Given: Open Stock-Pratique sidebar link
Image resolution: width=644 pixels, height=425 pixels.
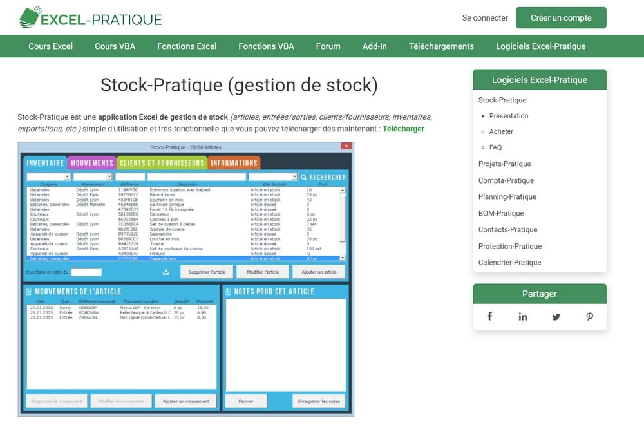Looking at the screenshot, I should (x=502, y=100).
